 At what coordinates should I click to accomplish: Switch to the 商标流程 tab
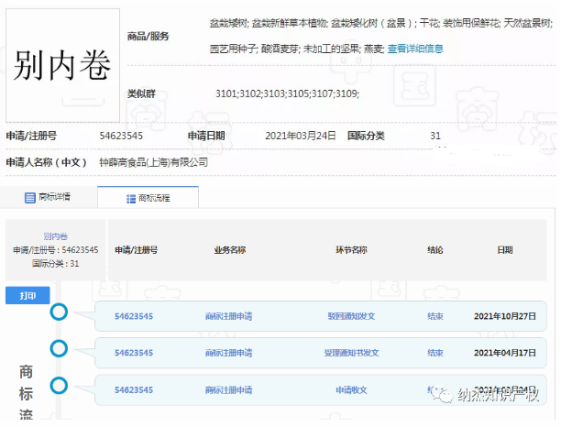[x=148, y=197]
